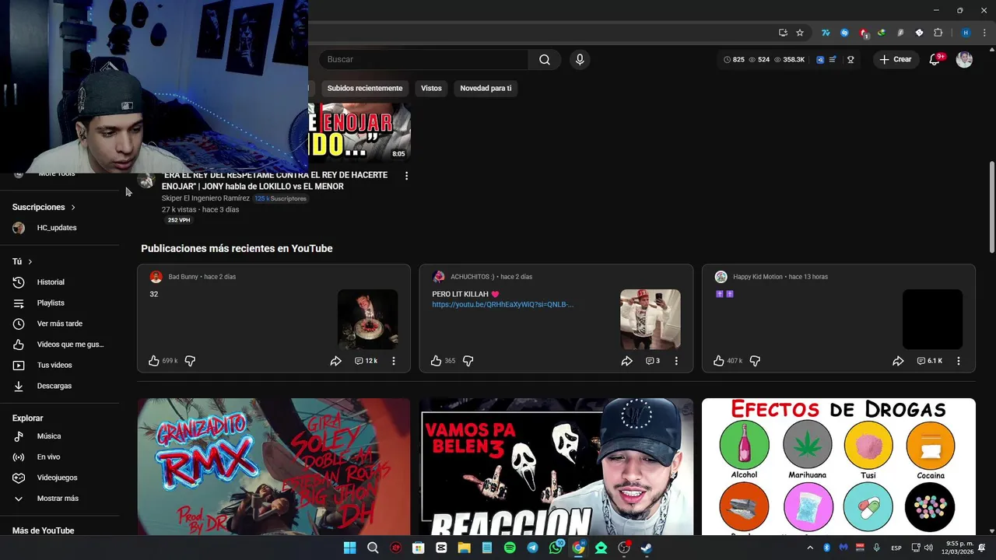This screenshot has width=996, height=560.
Task: Select the Novedad para ti chip
Action: pyautogui.click(x=486, y=88)
